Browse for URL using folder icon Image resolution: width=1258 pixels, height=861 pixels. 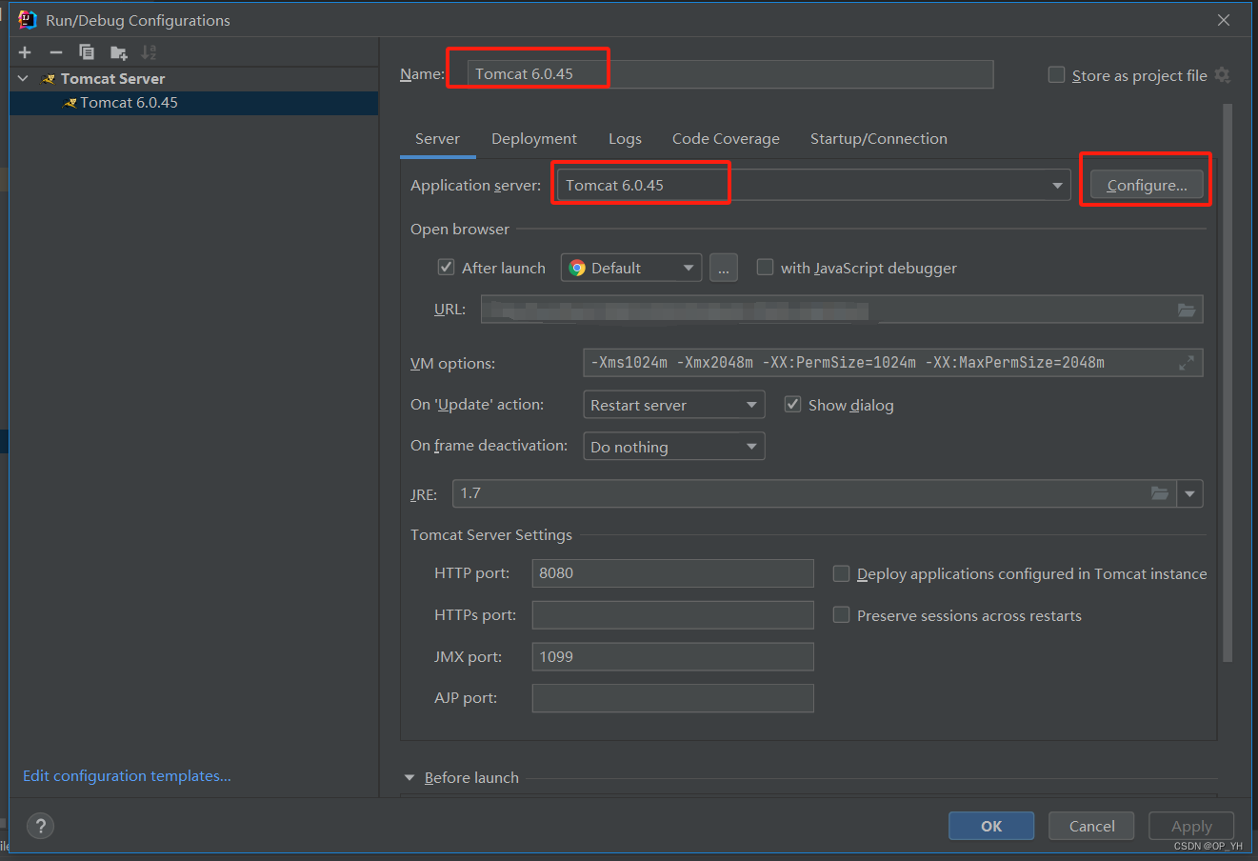[1187, 310]
